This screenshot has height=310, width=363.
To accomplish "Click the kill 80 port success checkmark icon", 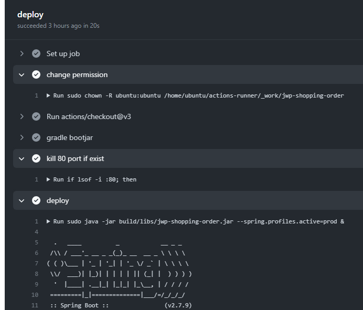I will pos(36,158).
